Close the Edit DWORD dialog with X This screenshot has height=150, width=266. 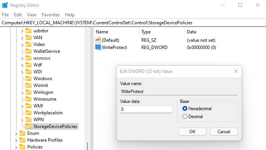(236, 71)
